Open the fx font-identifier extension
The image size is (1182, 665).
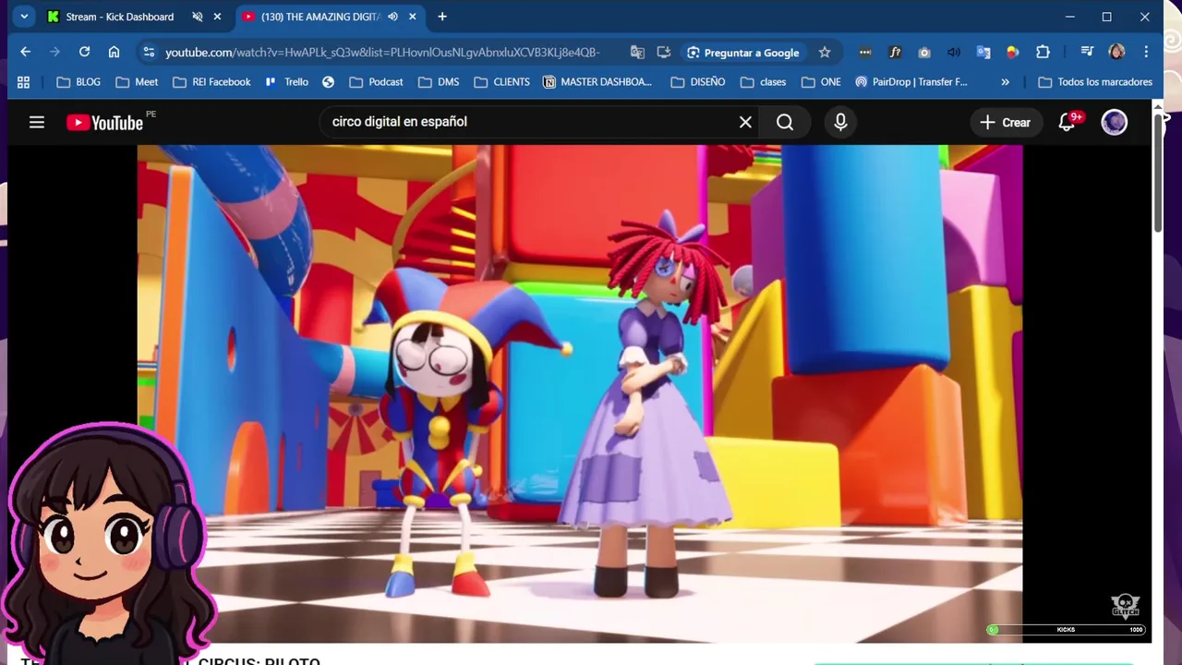[895, 53]
